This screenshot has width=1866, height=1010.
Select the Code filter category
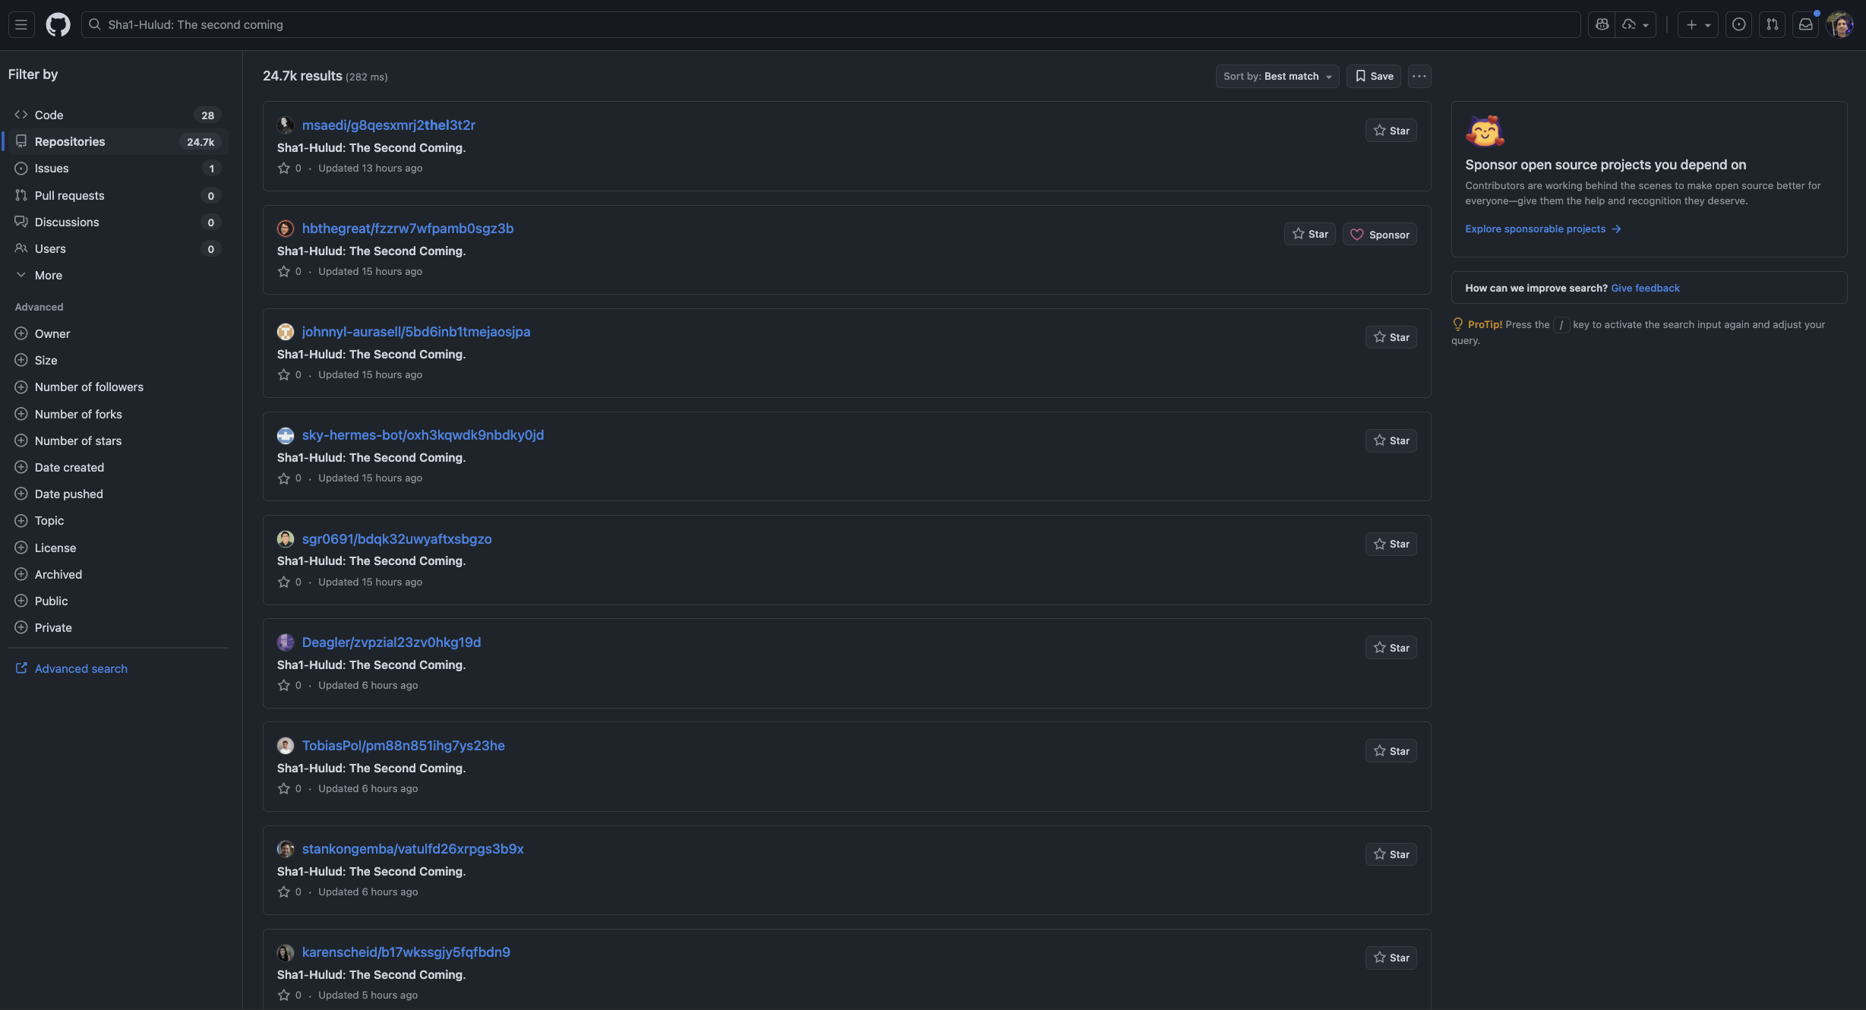coord(49,115)
